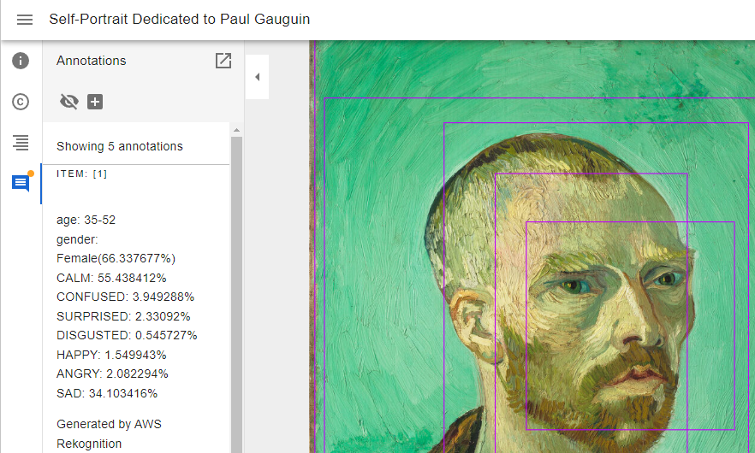Collapse the sidebar with the arrow
This screenshot has height=453, width=755.
(x=257, y=77)
